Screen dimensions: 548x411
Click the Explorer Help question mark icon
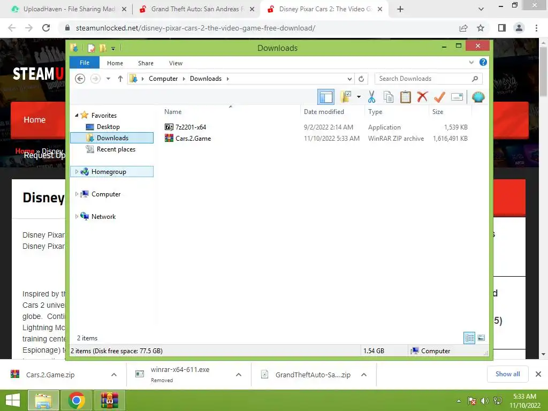(x=483, y=62)
